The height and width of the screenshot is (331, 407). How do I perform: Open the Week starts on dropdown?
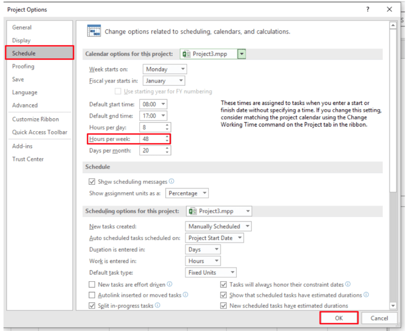(165, 69)
